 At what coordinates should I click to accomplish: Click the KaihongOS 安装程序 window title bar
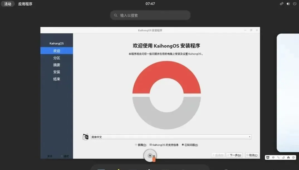point(150,30)
